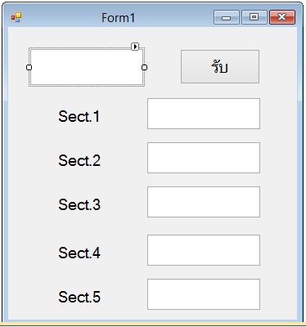Image resolution: width=306 pixels, height=327 pixels.
Task: Click the right sizing handle of selected textbox
Action: (x=145, y=67)
